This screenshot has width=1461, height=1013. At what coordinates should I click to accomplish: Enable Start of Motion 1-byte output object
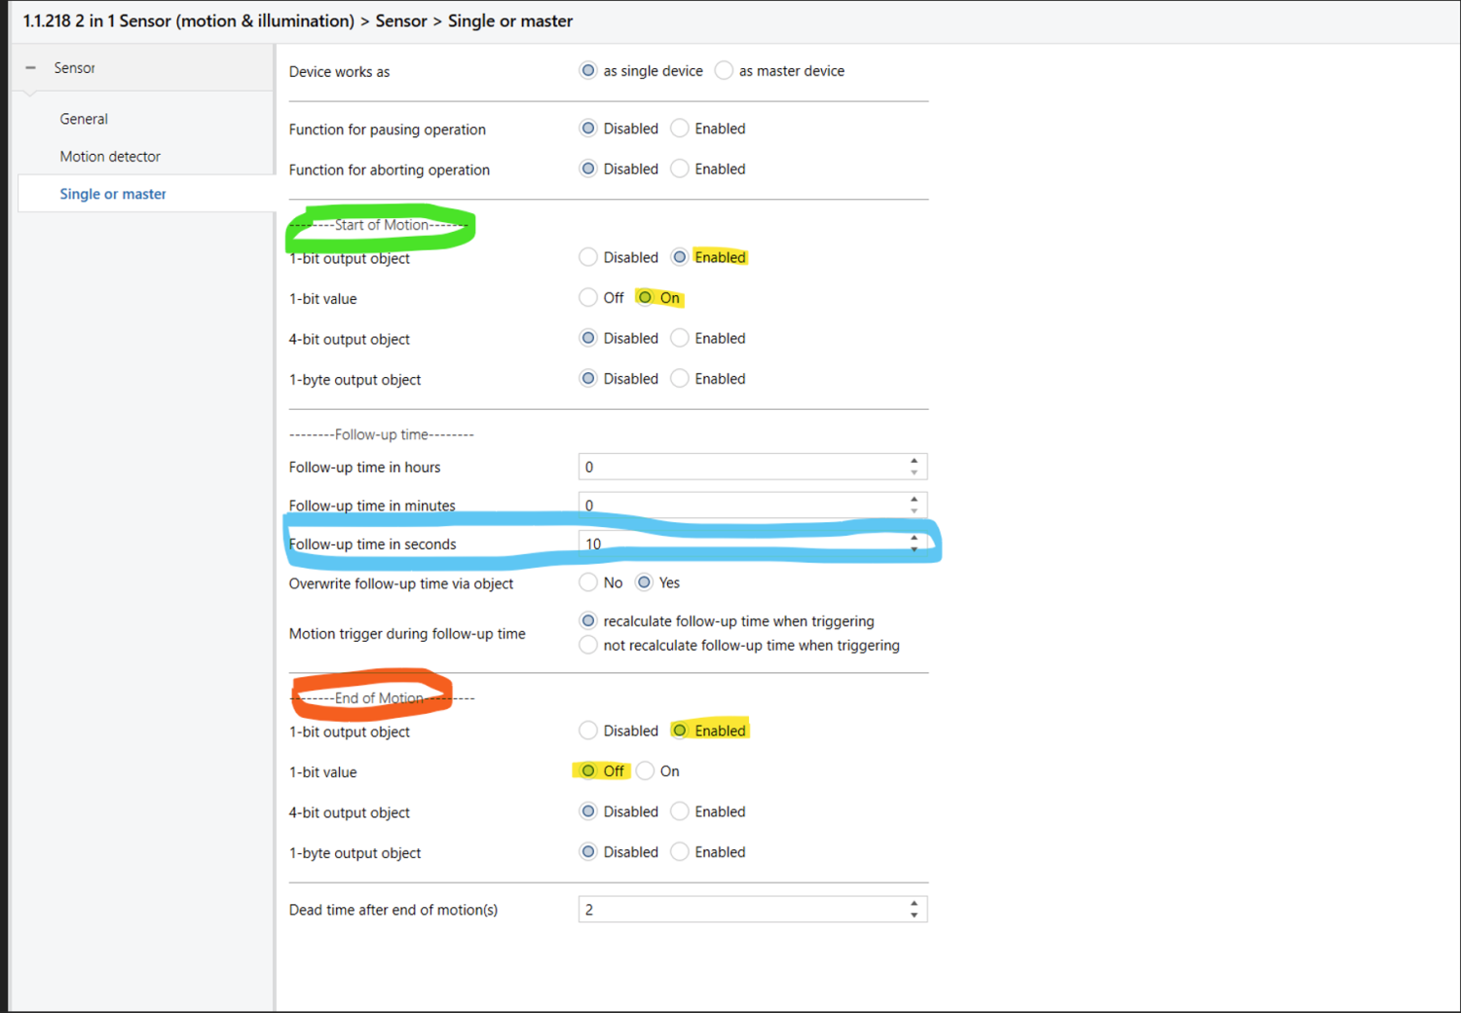680,379
